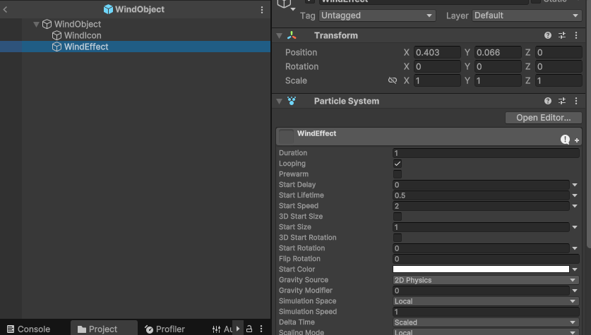The height and width of the screenshot is (335, 591).
Task: Toggle the Looping checkbox
Action: tap(398, 164)
